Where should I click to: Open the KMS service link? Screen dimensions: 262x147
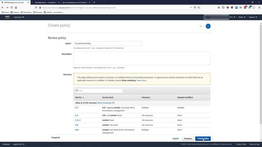pyautogui.click(x=77, y=130)
